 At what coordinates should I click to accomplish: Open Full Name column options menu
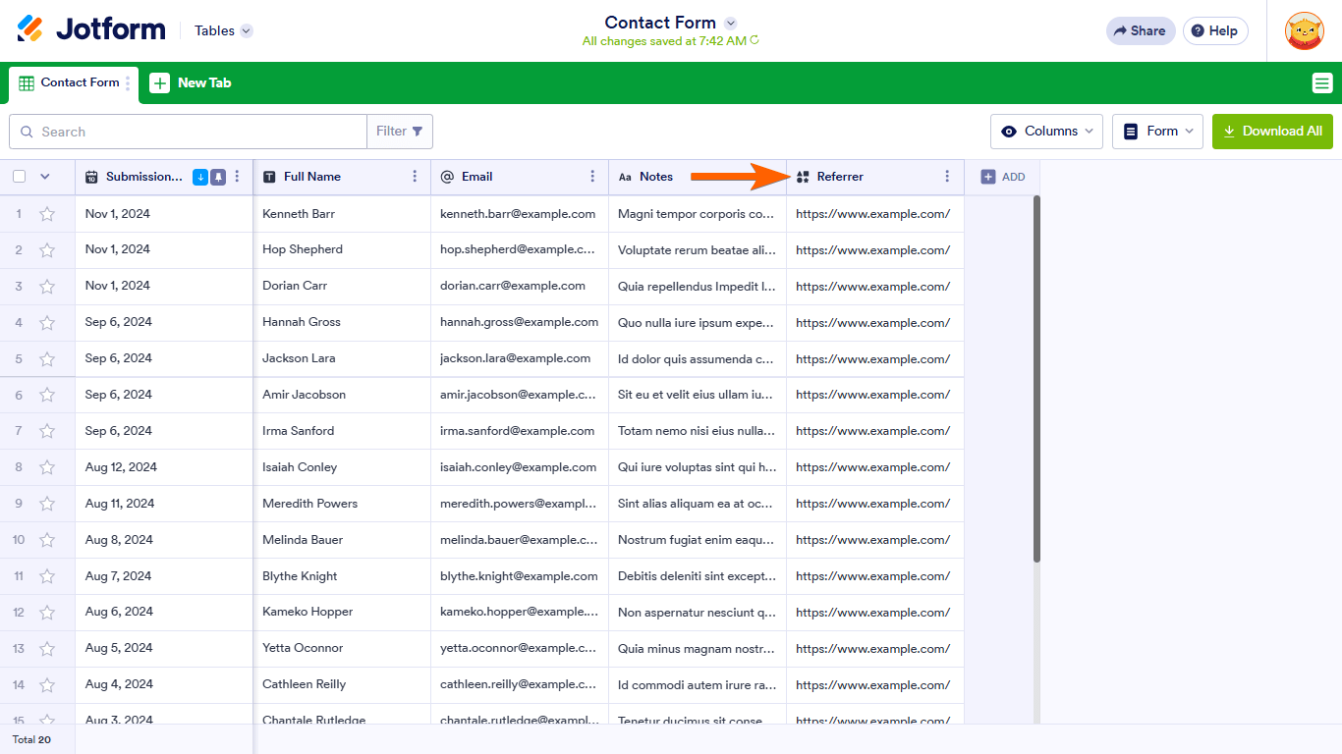(415, 177)
